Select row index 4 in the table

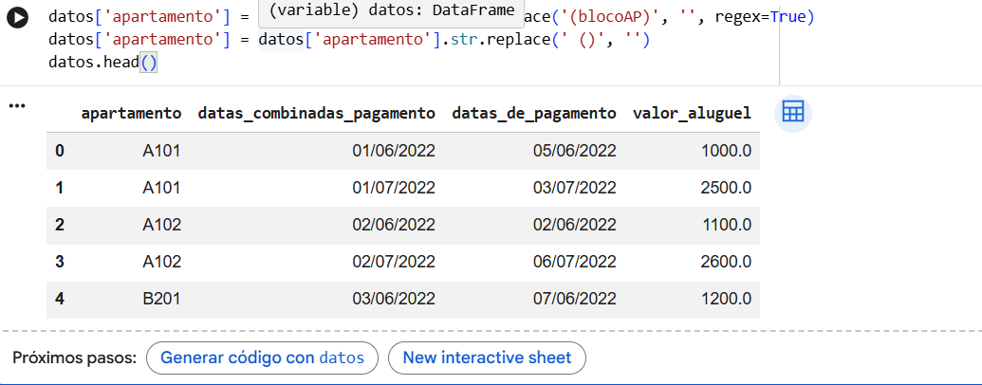pos(61,299)
